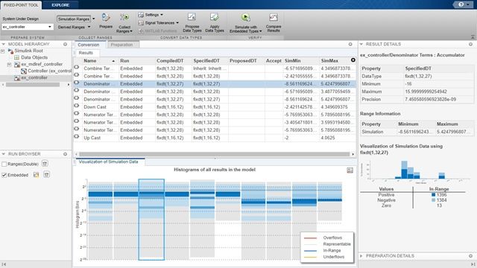Delete the Embedded run using trash icon
The height and width of the screenshot is (268, 477).
[46, 175]
